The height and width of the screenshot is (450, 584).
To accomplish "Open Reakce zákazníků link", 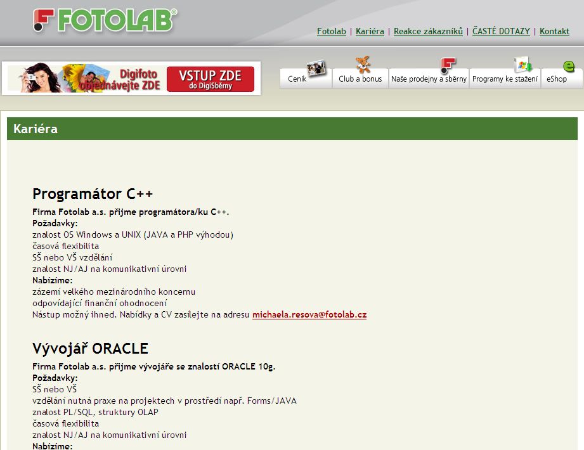I will point(428,31).
